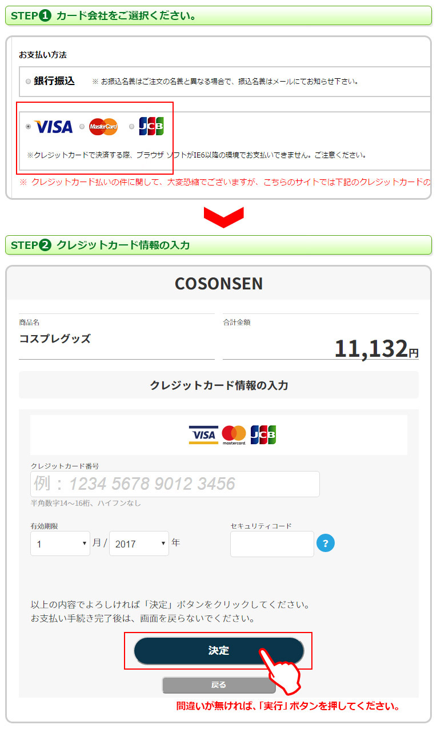Click the VISA logo in payment methods

(53, 127)
